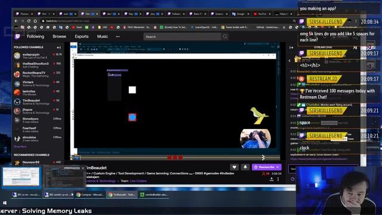Reload the page in the browser
This screenshot has height=215, width=382.
[x=29, y=21]
